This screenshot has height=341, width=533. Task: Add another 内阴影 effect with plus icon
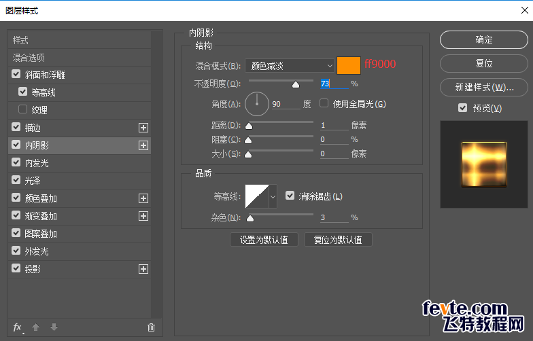143,145
